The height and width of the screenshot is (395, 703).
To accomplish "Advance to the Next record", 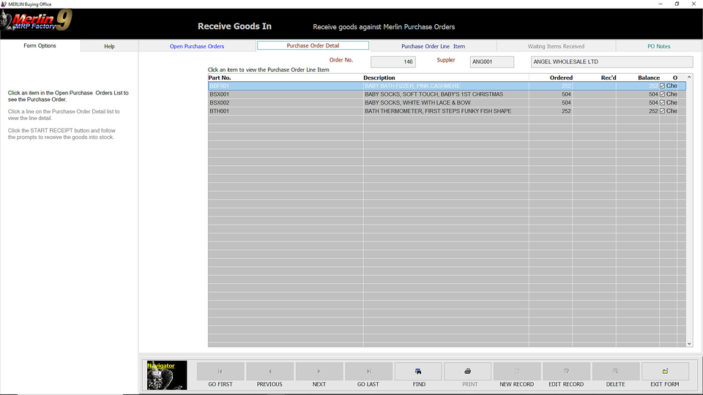I will [x=319, y=372].
